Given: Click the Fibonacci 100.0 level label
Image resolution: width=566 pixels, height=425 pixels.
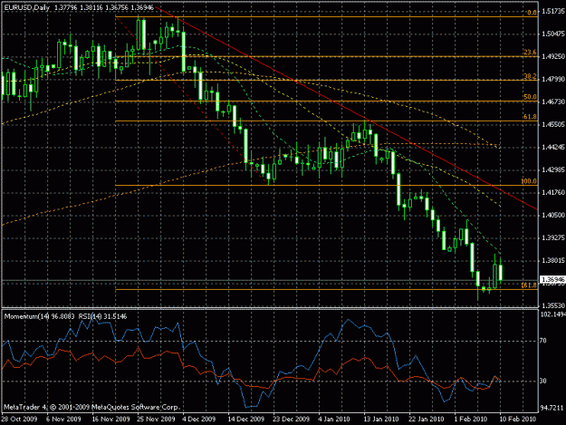Looking at the screenshot, I should coord(529,181).
